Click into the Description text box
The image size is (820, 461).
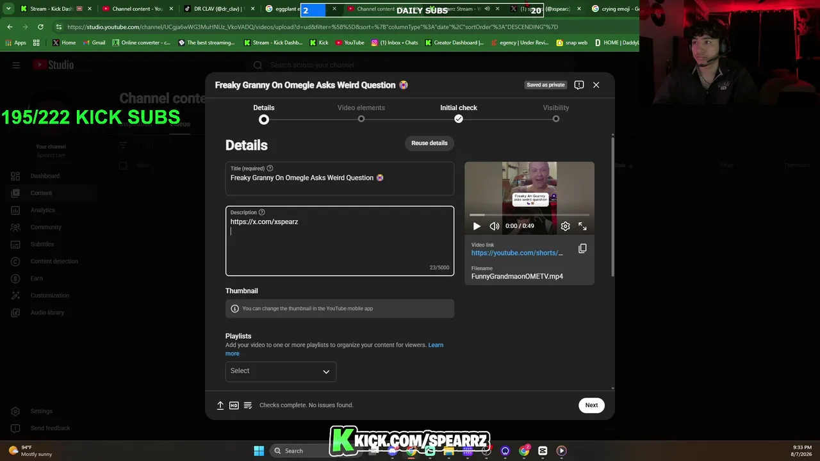click(340, 241)
